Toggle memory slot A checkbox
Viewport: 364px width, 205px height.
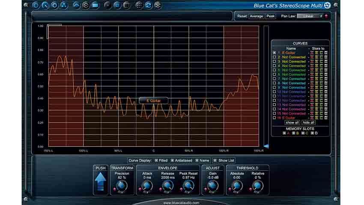click(284, 133)
